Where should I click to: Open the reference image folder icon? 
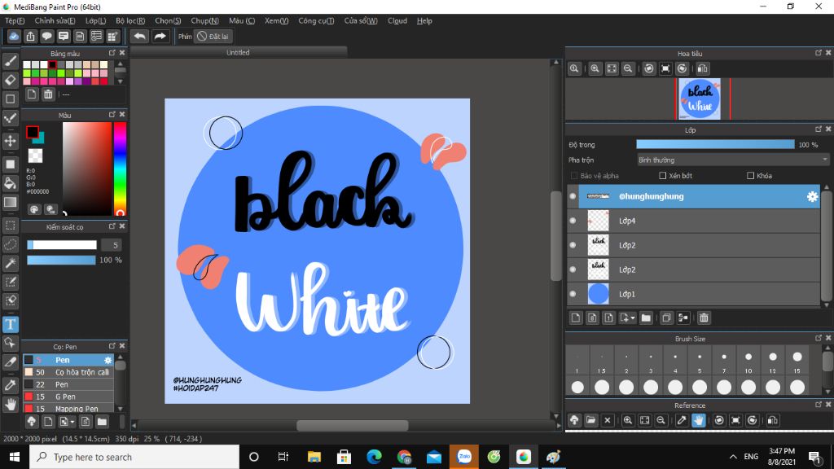[x=591, y=420]
